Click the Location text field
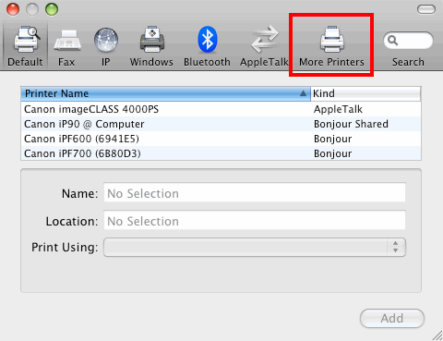The image size is (443, 341). click(255, 220)
